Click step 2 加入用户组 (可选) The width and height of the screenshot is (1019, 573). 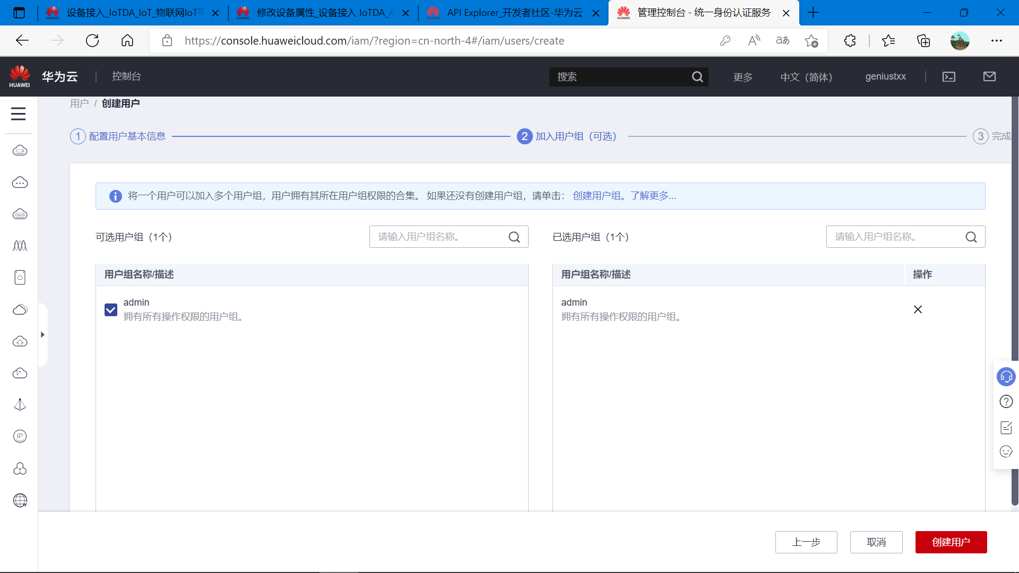[567, 136]
